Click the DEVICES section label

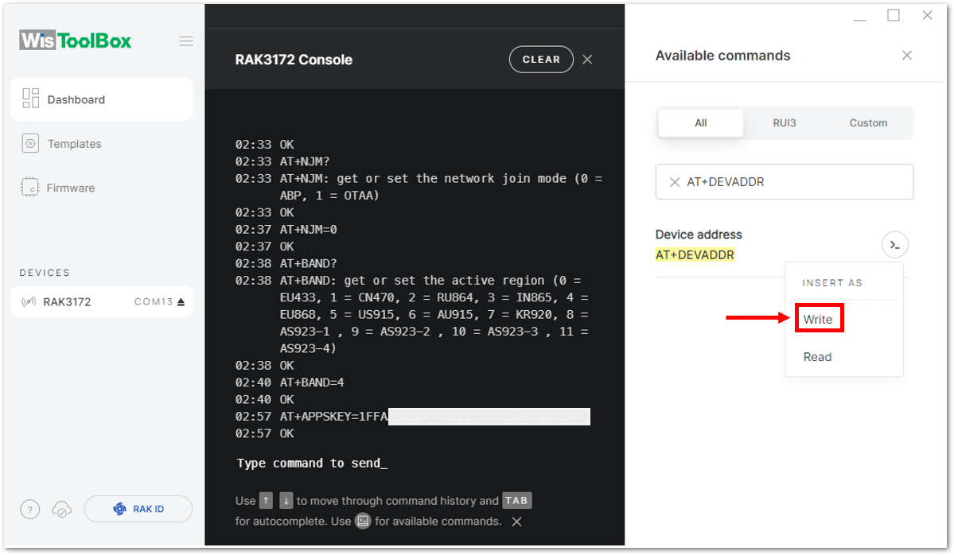tap(45, 273)
